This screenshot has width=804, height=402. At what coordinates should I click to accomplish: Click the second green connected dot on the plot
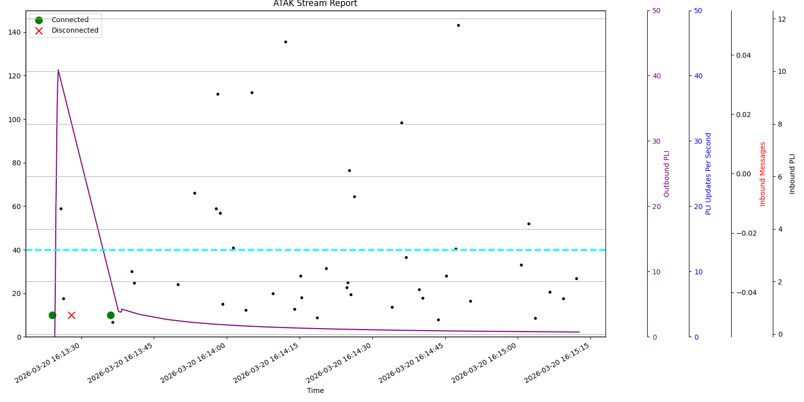click(111, 315)
